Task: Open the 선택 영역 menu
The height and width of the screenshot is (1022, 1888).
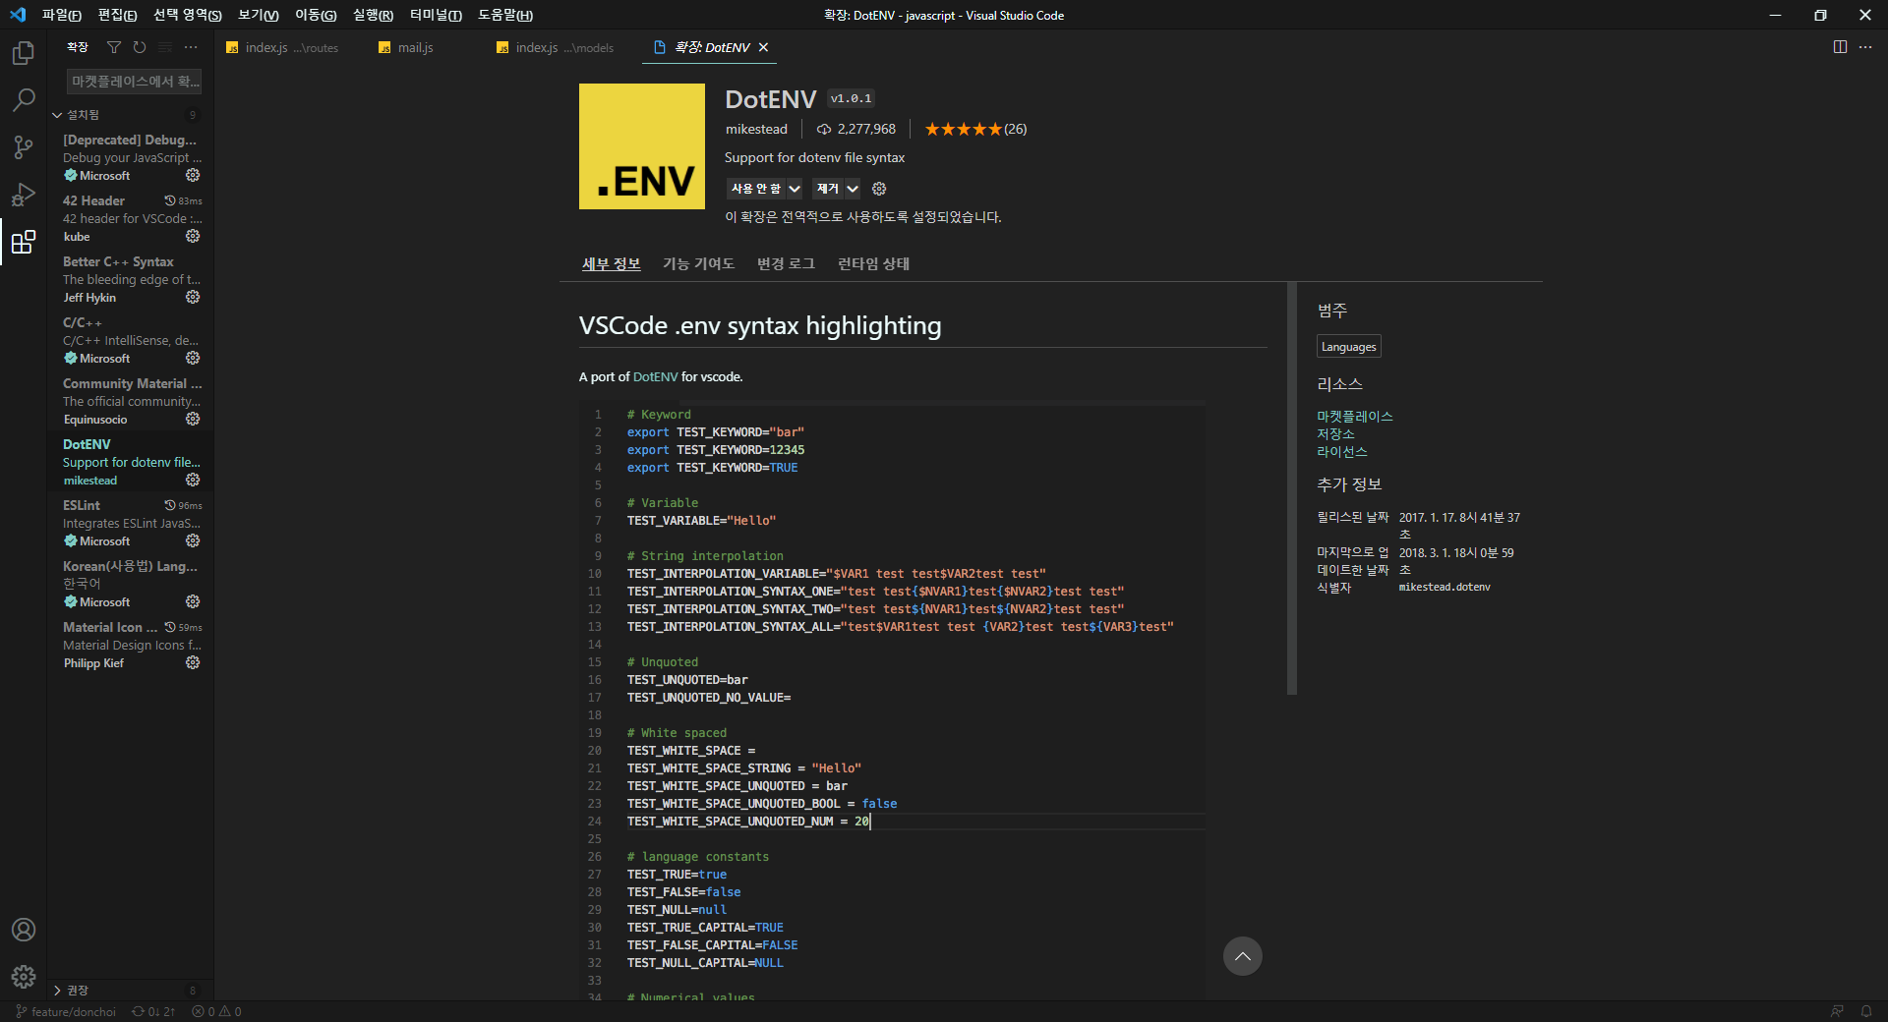Action: pos(187,15)
